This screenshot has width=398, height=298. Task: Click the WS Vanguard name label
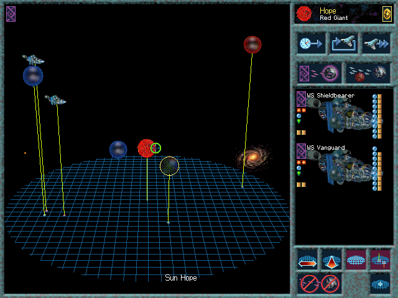(x=326, y=148)
